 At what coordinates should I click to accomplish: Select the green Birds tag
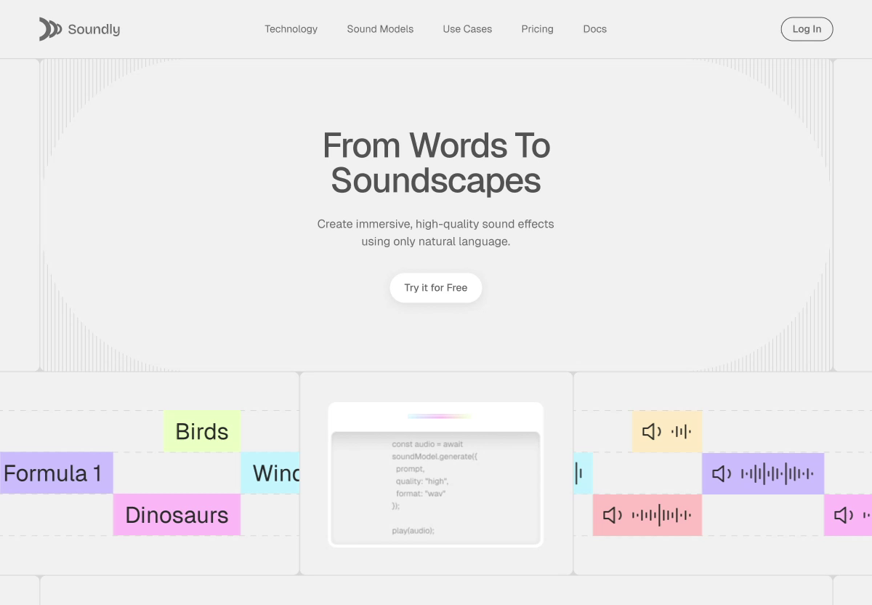click(x=202, y=431)
